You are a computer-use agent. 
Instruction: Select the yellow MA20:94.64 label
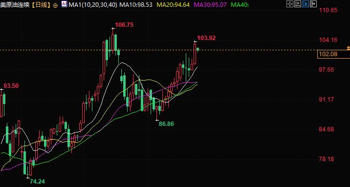click(173, 4)
